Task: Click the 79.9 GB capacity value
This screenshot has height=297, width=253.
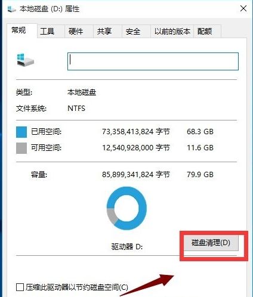Action: [200, 175]
